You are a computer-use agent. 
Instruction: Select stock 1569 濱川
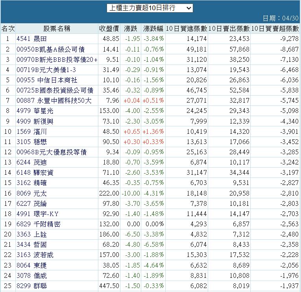(x=32, y=131)
